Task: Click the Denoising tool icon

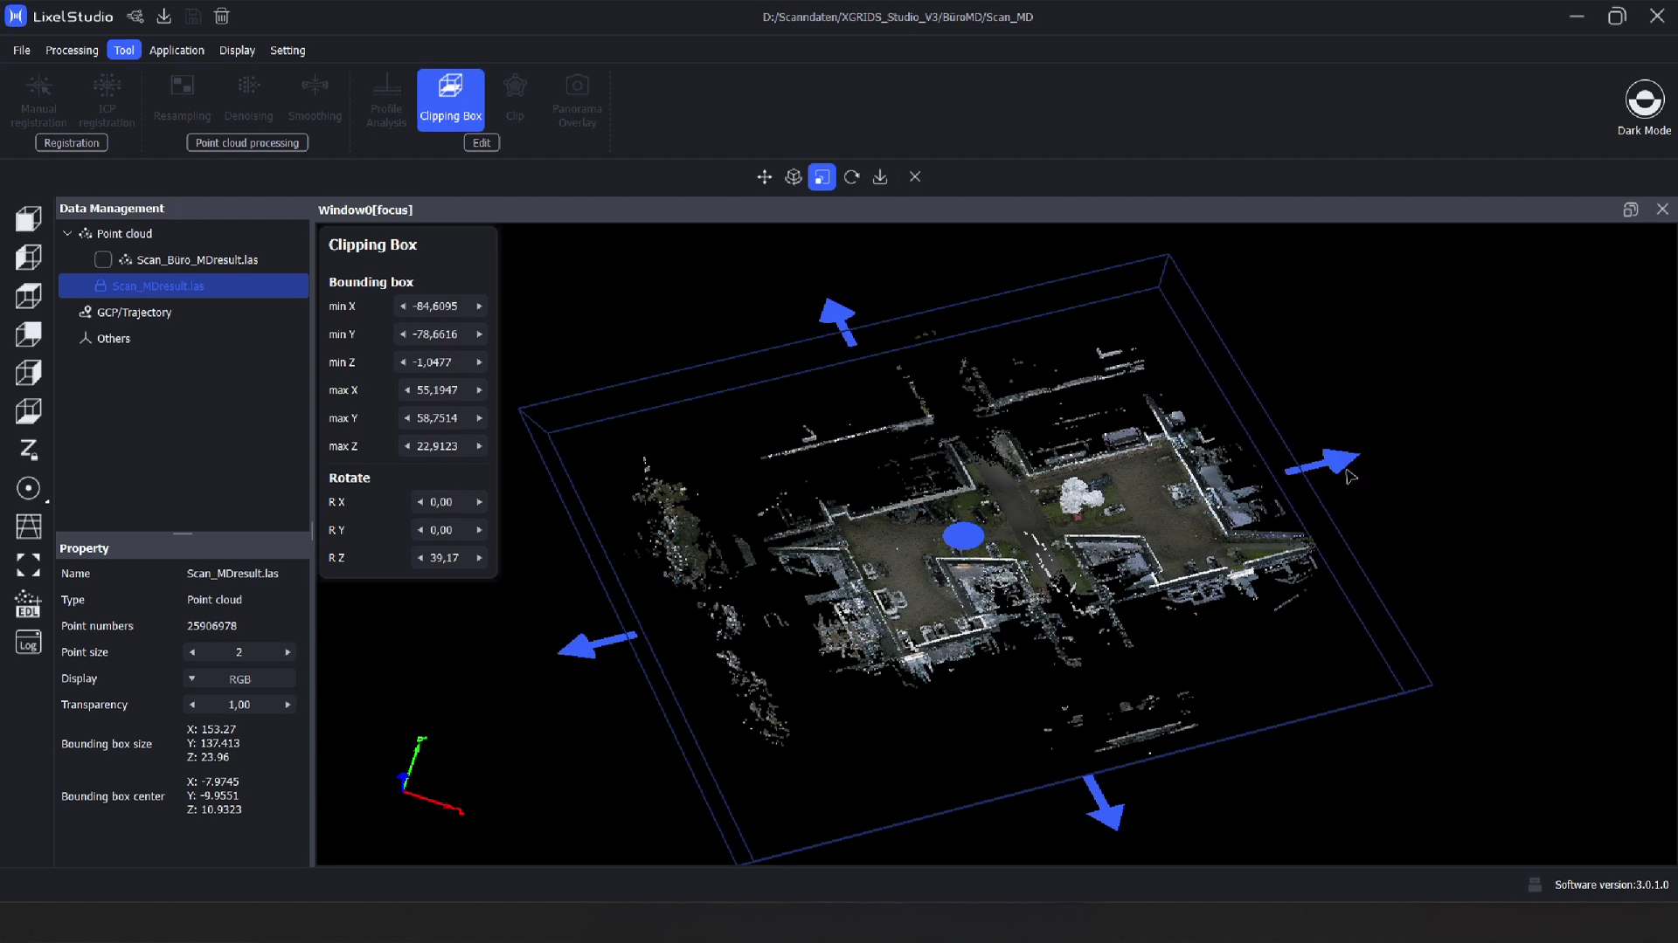Action: coord(248,86)
